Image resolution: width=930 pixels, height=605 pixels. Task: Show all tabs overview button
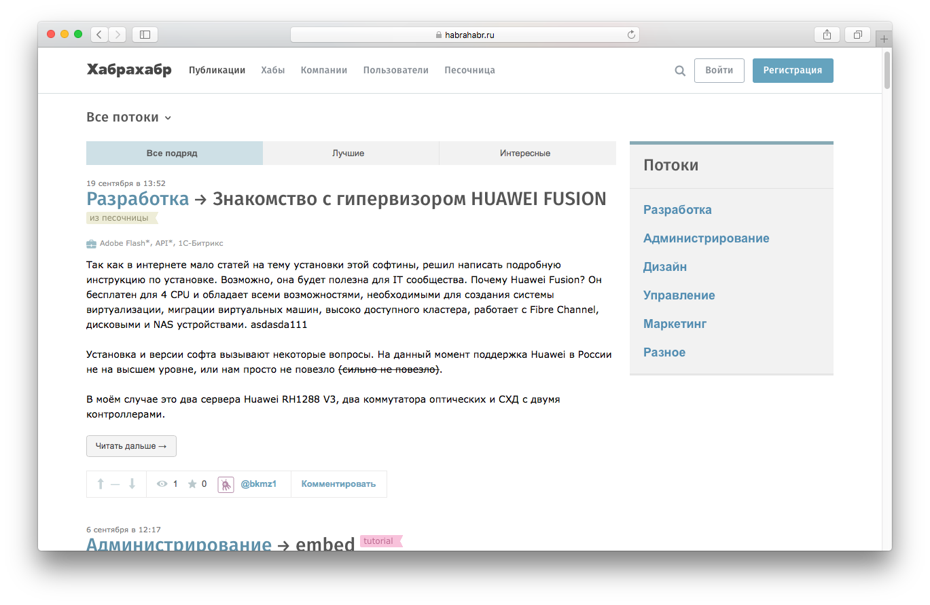coord(858,34)
